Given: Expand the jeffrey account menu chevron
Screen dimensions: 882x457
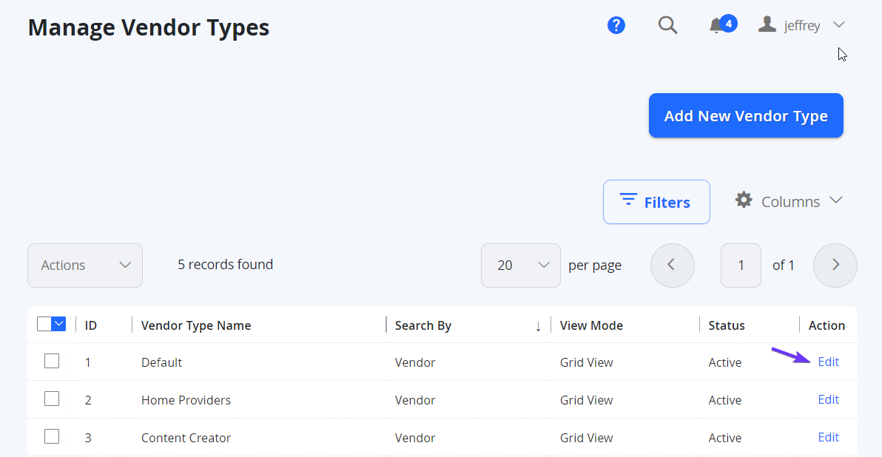Looking at the screenshot, I should (838, 24).
